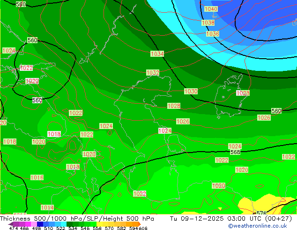Click the 576 height contour label
This screenshot has width=297, height=230.
coord(261,213)
